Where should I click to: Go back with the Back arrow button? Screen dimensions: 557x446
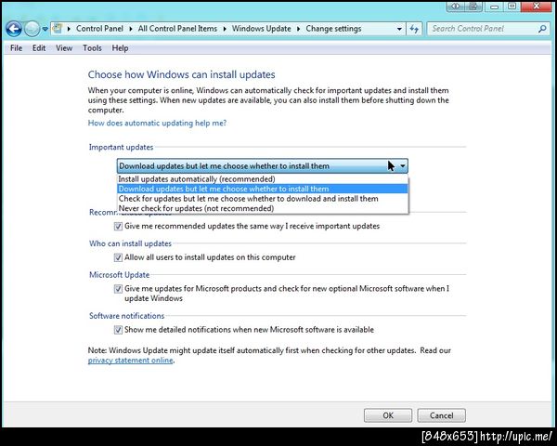tap(14, 29)
